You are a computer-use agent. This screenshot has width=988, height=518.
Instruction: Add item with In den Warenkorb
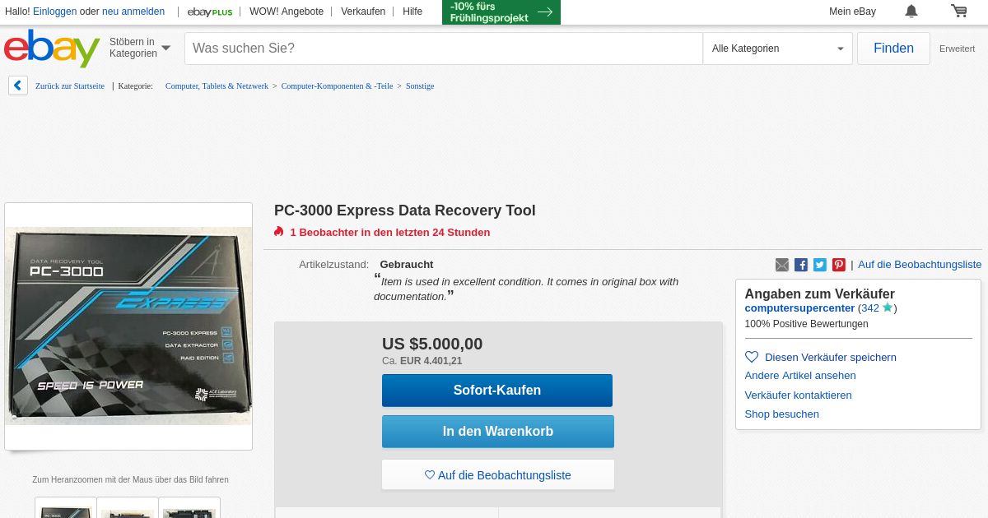tap(498, 432)
